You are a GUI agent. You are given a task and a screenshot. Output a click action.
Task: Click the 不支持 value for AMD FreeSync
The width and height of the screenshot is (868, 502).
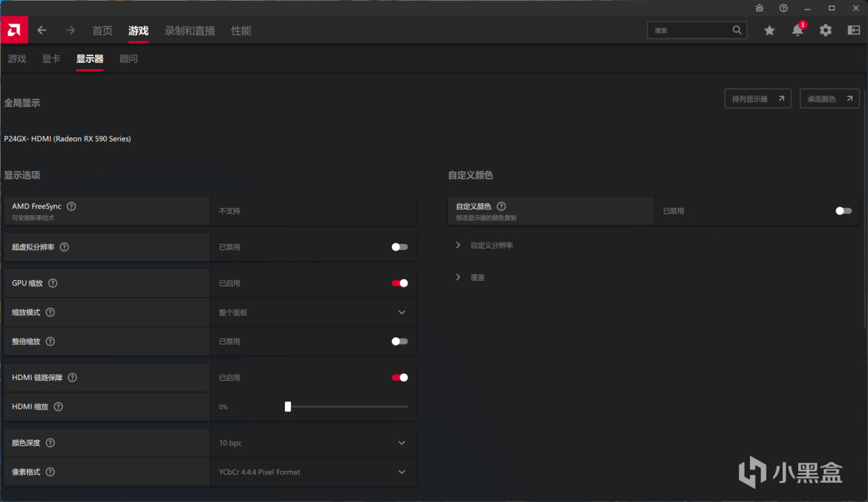230,211
